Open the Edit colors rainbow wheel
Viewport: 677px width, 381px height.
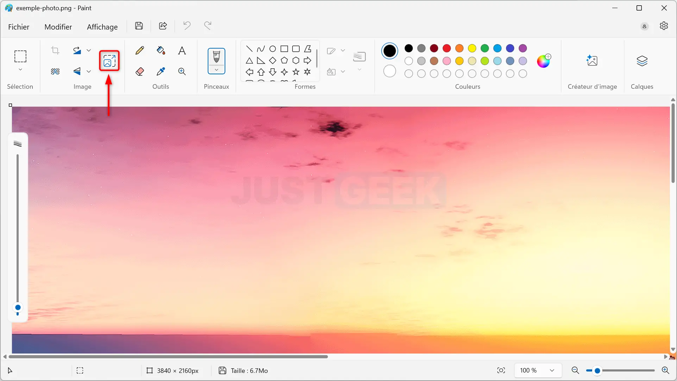[x=544, y=61]
